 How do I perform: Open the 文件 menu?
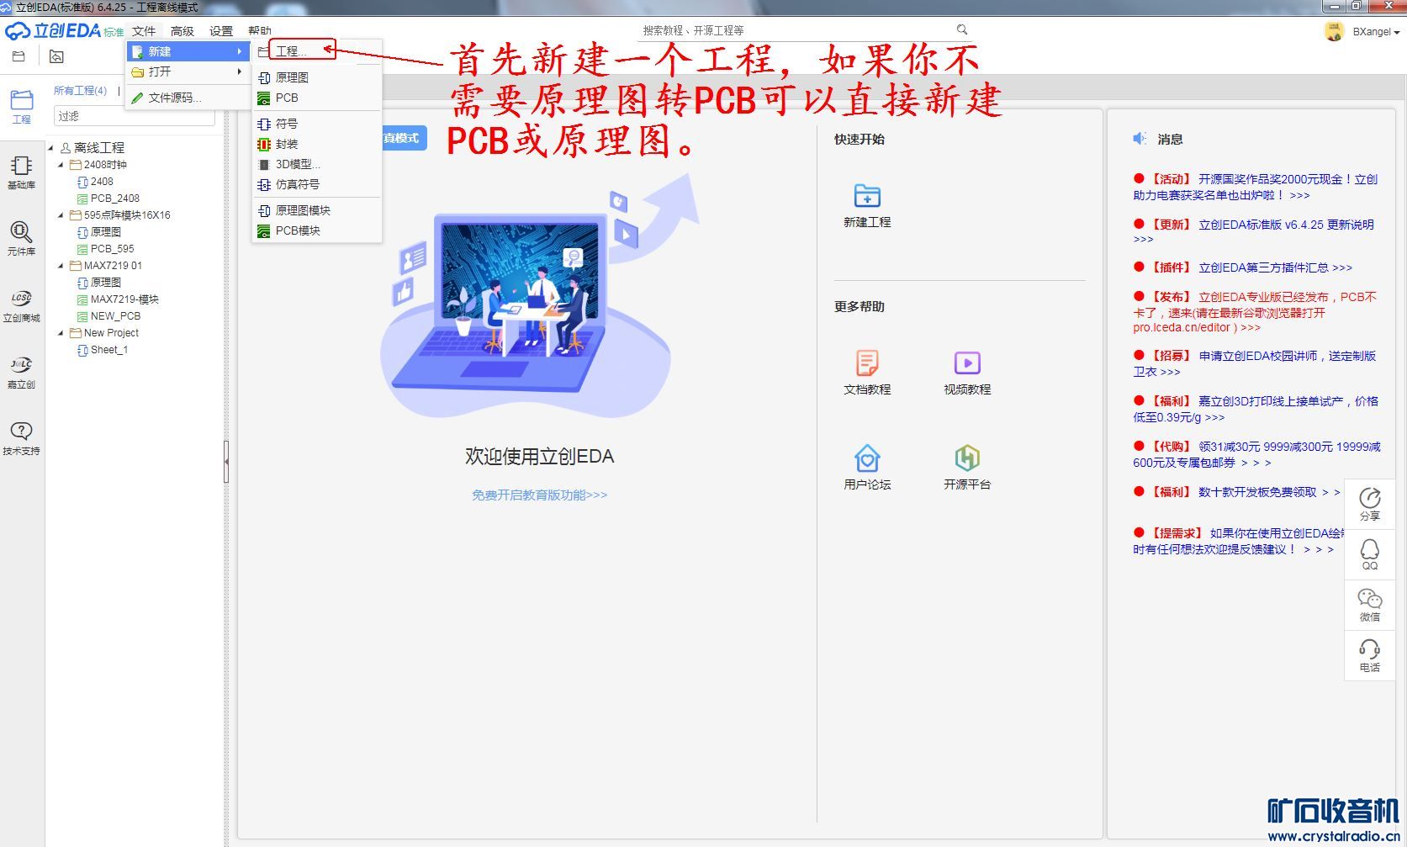[144, 31]
